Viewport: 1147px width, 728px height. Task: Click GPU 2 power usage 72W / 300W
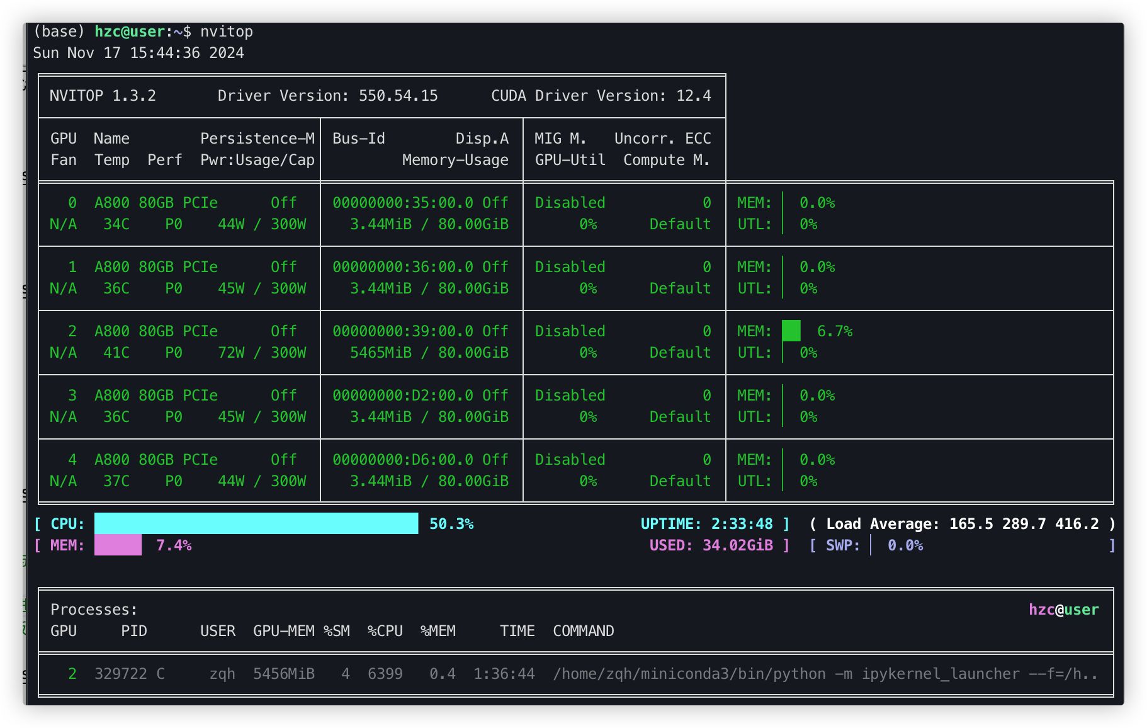[262, 353]
